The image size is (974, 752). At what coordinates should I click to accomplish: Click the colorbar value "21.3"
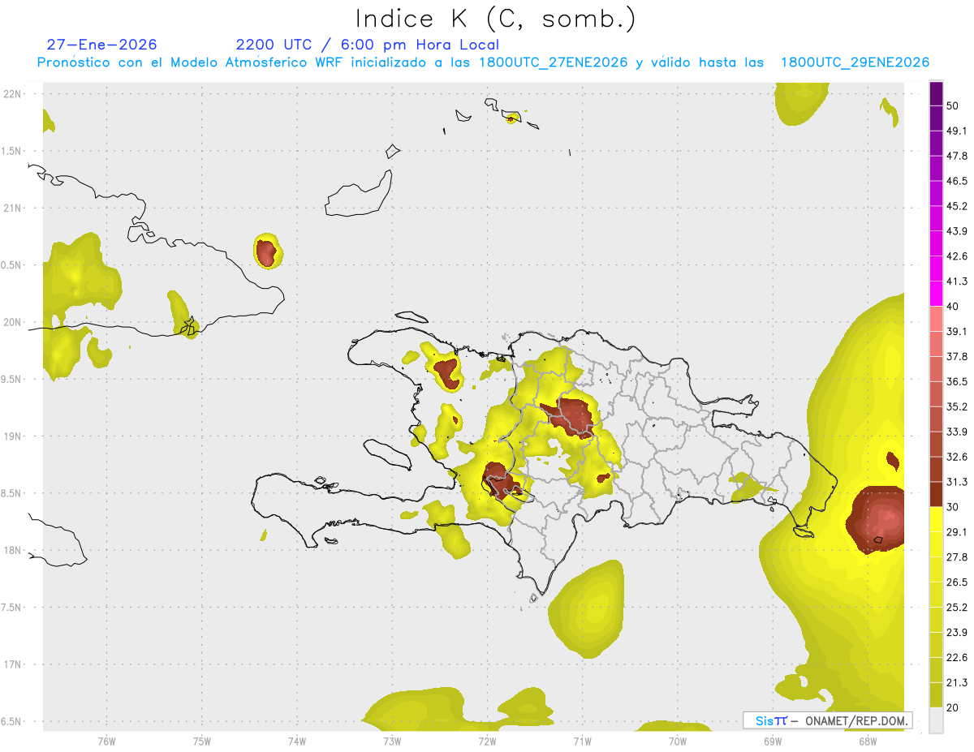coord(956,682)
